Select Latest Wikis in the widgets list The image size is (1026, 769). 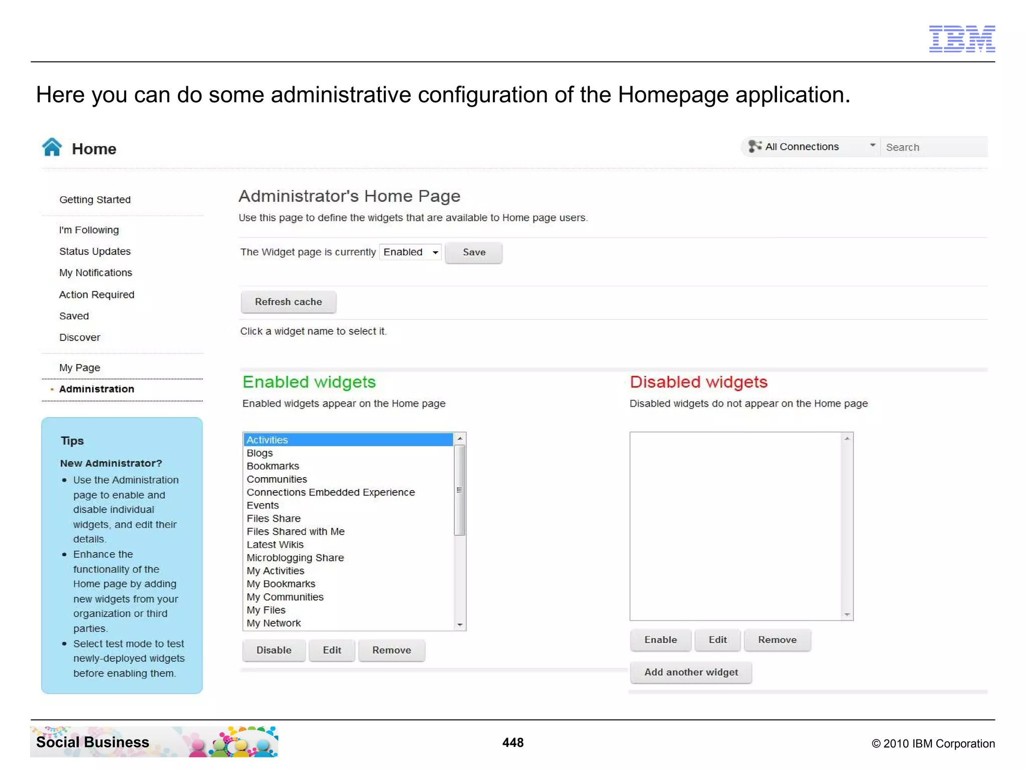point(348,545)
